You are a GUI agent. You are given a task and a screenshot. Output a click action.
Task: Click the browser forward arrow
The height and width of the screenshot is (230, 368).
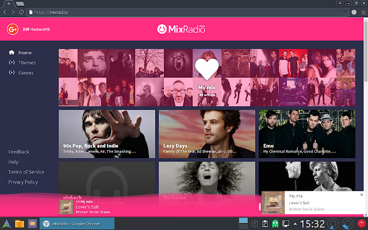click(13, 12)
